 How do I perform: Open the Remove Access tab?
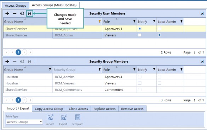[132, 109]
